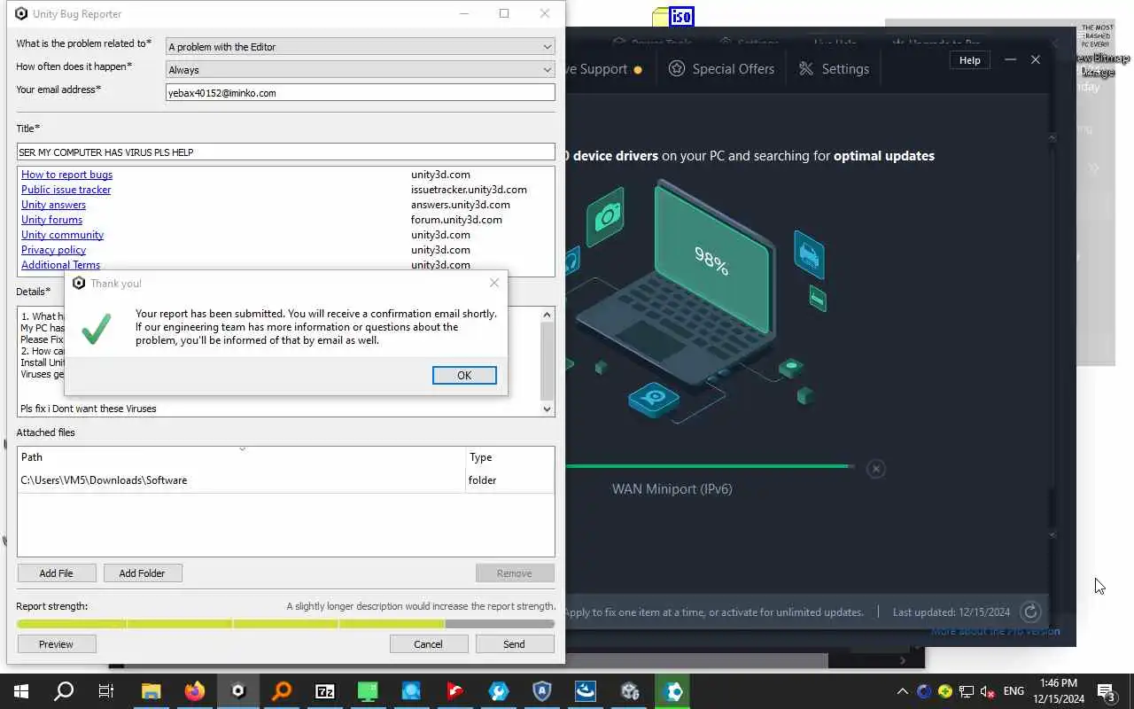Open the taskbar clock and date

tap(1057, 691)
